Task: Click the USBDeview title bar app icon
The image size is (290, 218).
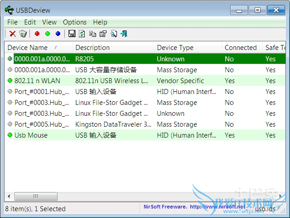Action: pos(9,10)
